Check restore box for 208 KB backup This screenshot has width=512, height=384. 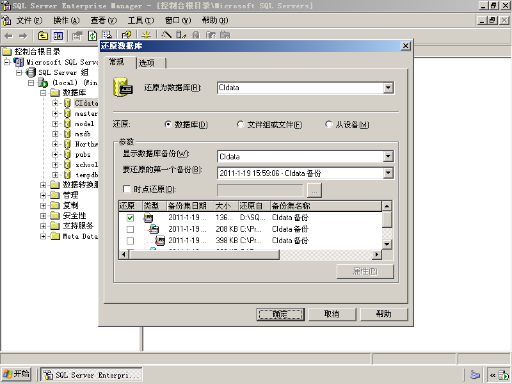(x=130, y=229)
